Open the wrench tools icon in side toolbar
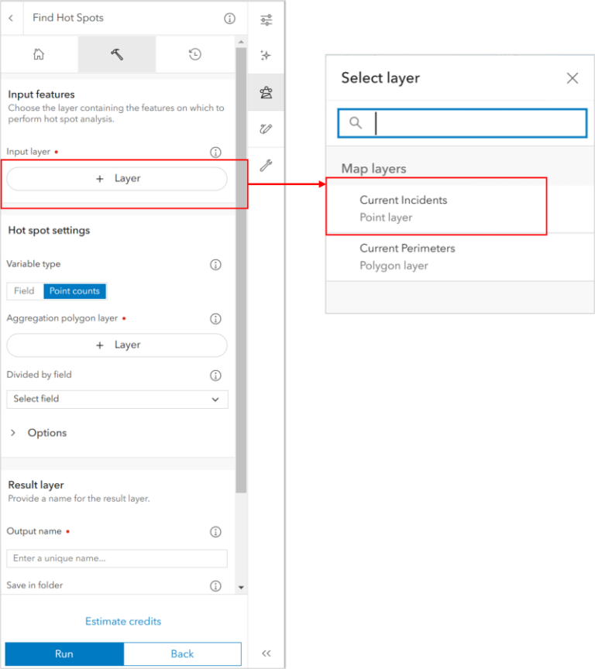 click(x=267, y=165)
